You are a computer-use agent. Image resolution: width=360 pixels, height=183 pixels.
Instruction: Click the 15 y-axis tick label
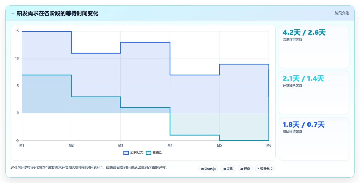(17, 31)
